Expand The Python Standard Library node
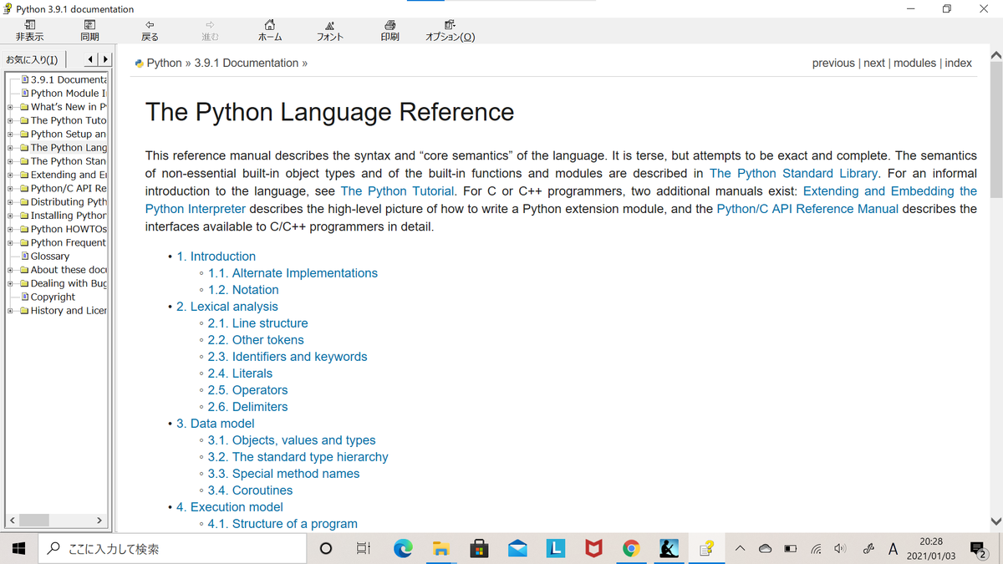The width and height of the screenshot is (1003, 564). (x=9, y=161)
